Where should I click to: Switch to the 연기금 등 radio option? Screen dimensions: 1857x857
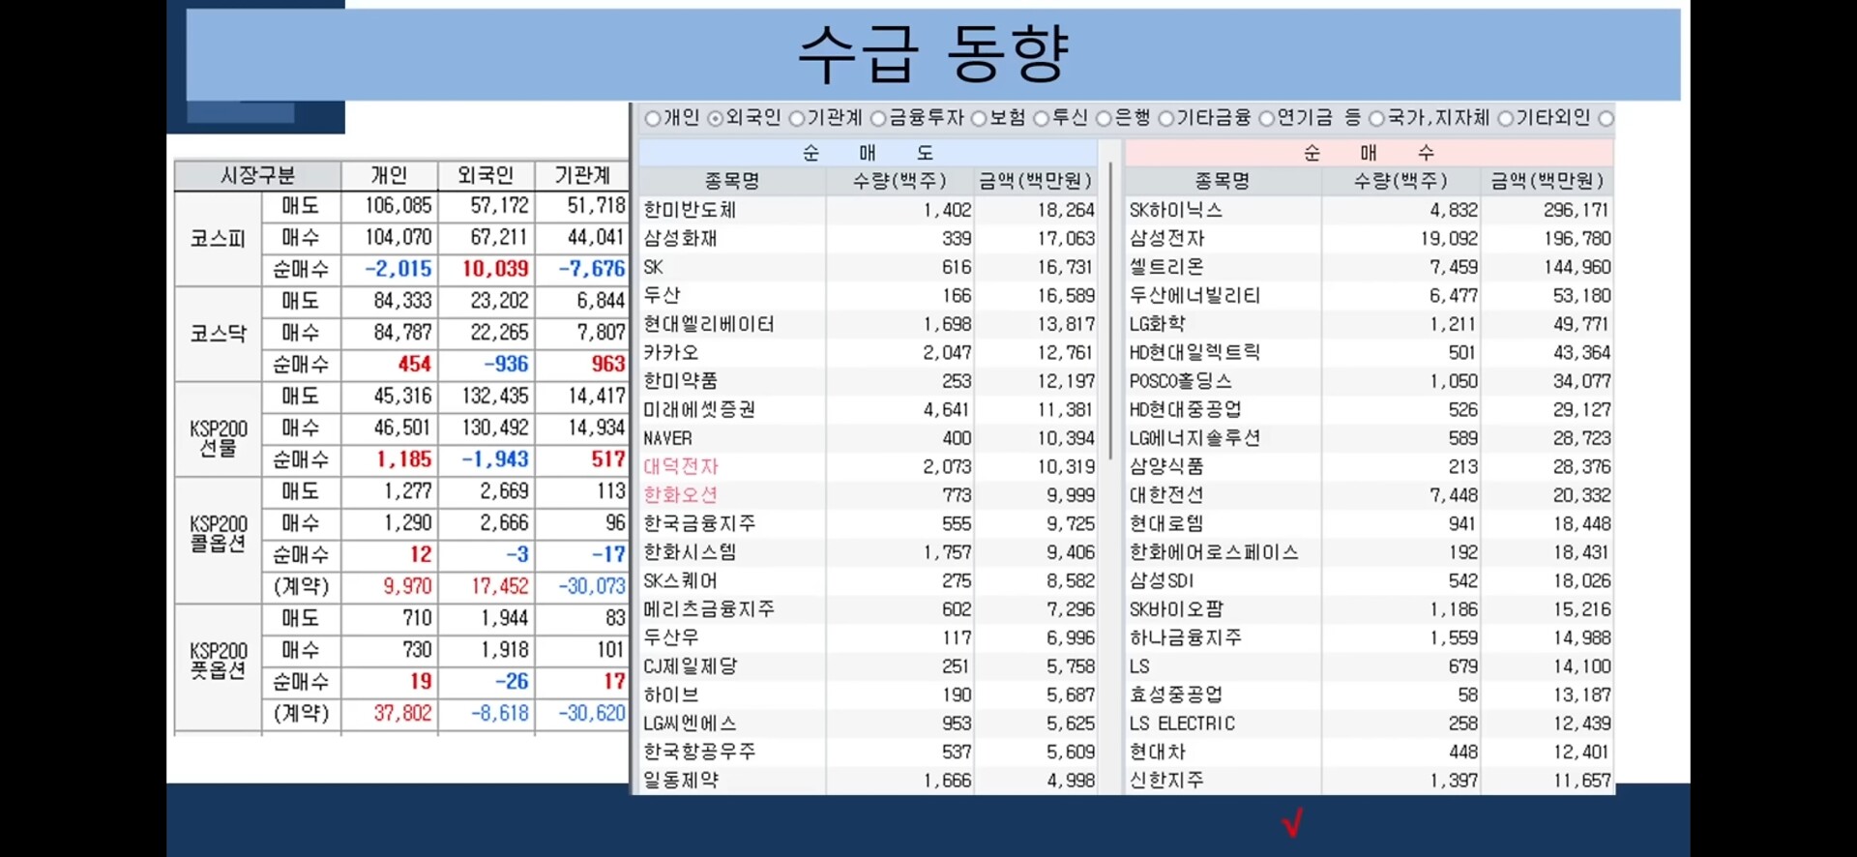pyautogui.click(x=1267, y=119)
